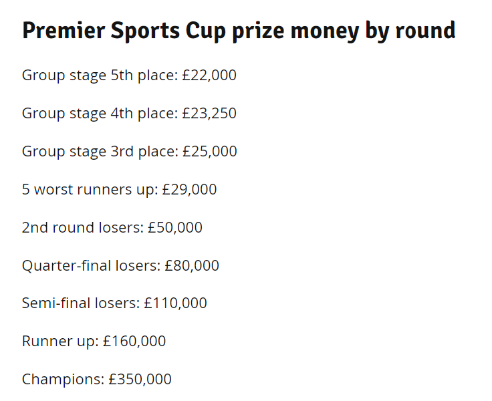Click the 'Semi-final losers' label
The width and height of the screenshot is (492, 401).
point(81,303)
